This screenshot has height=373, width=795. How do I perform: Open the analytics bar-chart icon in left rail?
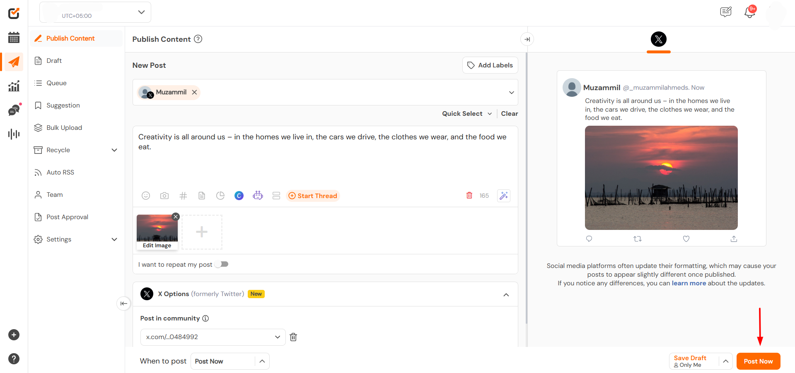click(x=14, y=86)
